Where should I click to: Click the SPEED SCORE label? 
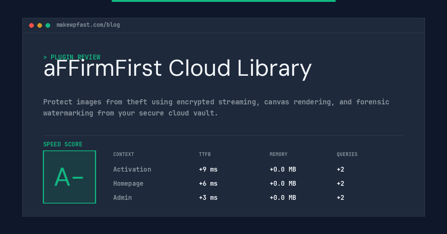pyautogui.click(x=63, y=144)
